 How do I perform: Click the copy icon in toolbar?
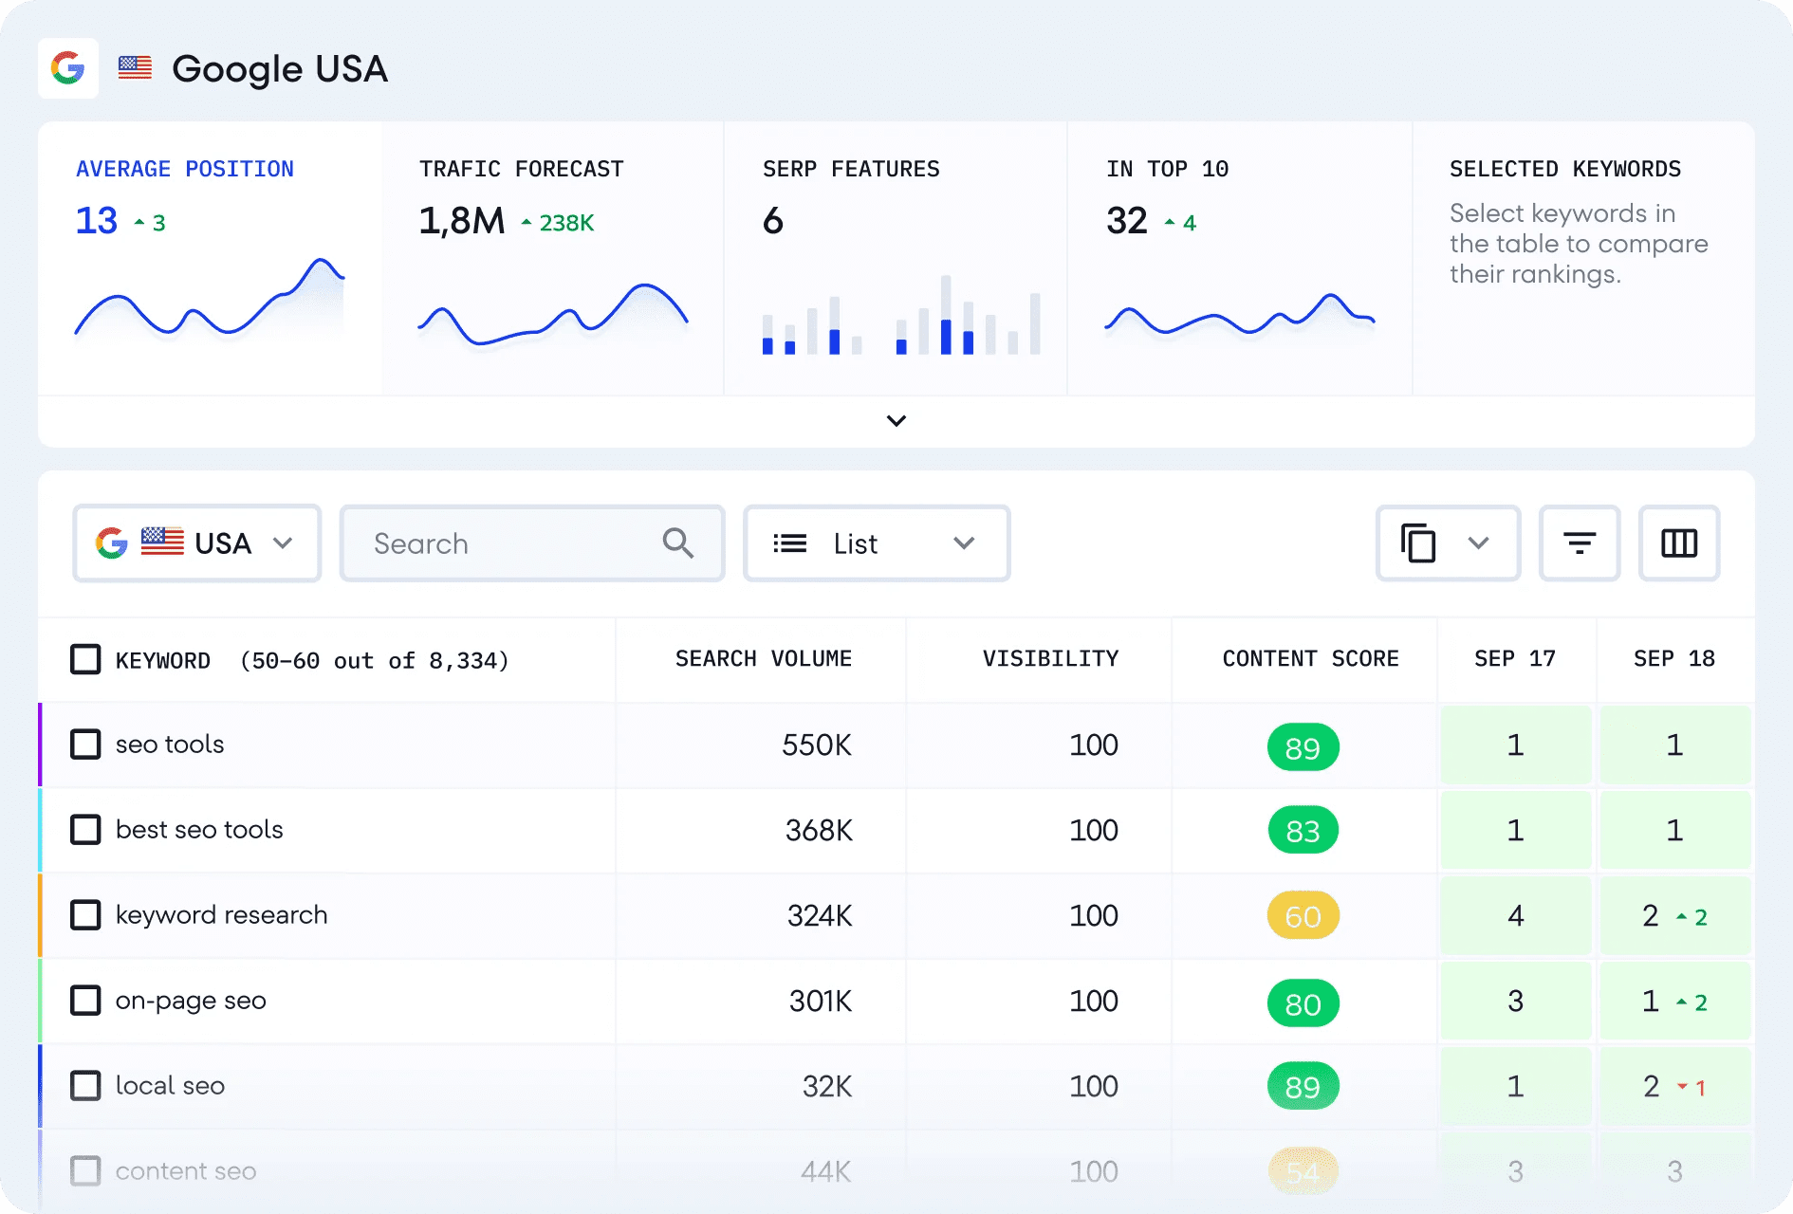coord(1418,543)
